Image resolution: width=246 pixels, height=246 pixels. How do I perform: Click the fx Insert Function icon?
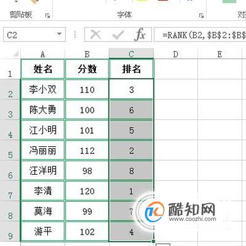pyautogui.click(x=139, y=35)
